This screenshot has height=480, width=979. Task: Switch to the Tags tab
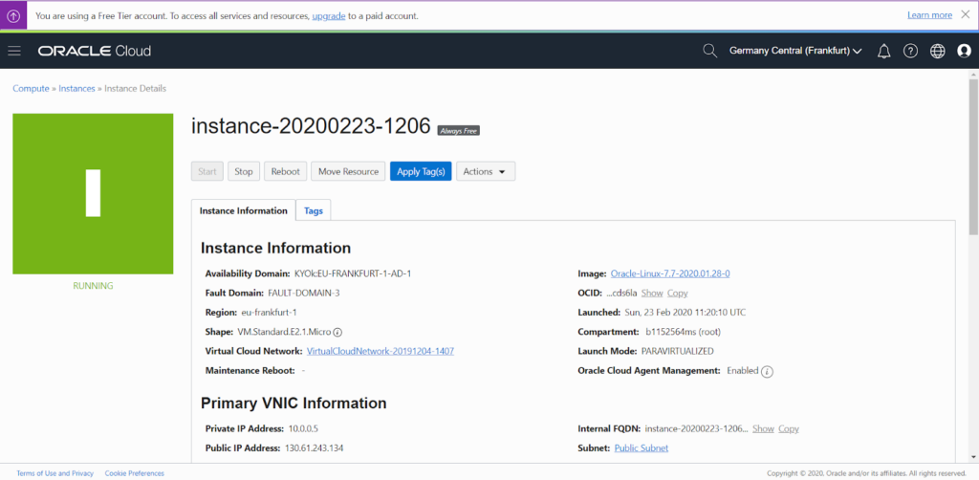[313, 210]
